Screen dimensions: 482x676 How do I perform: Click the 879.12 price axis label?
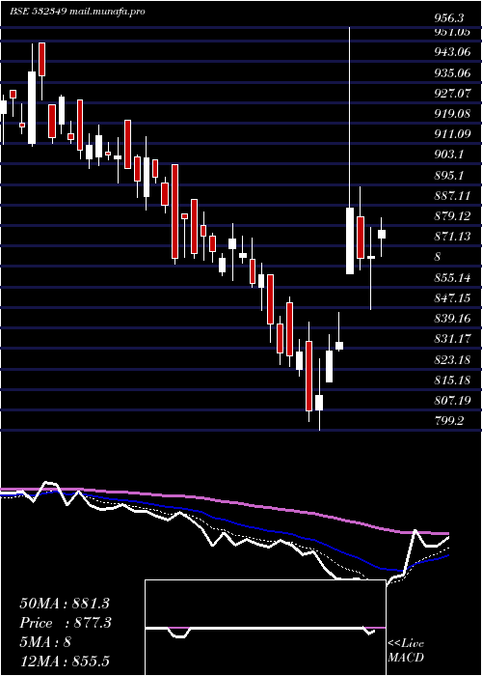[x=452, y=216]
